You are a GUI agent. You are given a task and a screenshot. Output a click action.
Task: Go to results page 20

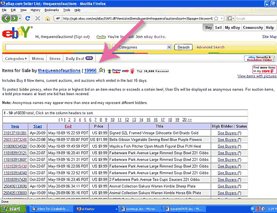[184, 120]
